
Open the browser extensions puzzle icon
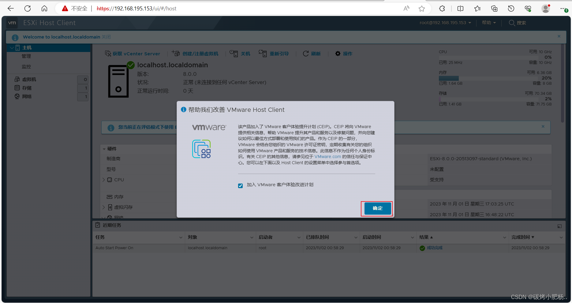click(x=442, y=9)
